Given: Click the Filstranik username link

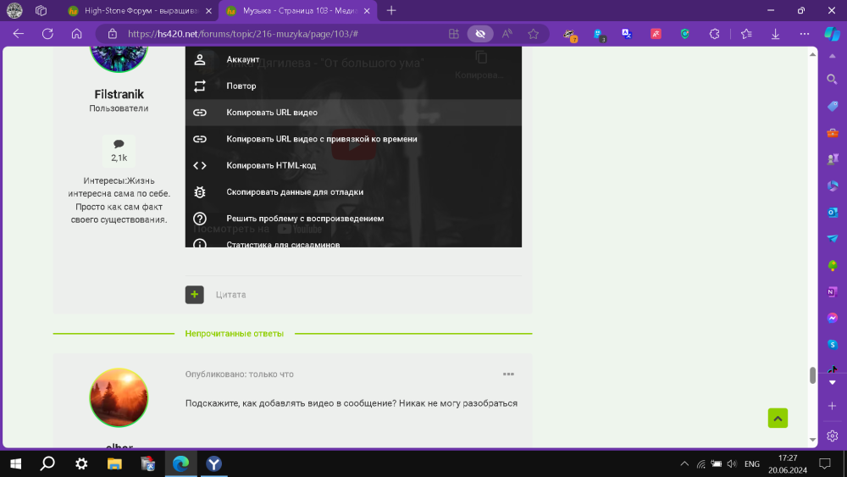Looking at the screenshot, I should 119,95.
